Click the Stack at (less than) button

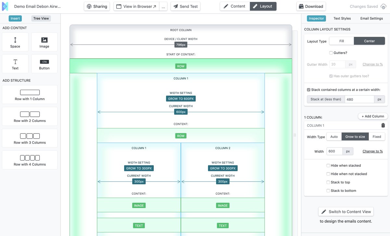[x=326, y=99]
